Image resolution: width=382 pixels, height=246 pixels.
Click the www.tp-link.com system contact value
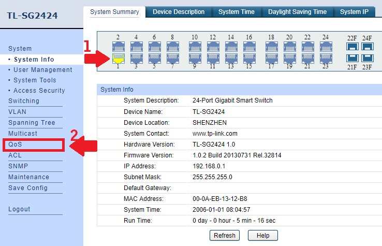click(215, 134)
